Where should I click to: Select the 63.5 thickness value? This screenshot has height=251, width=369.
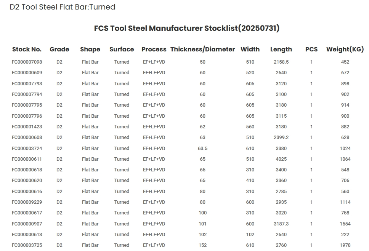[x=202, y=149]
